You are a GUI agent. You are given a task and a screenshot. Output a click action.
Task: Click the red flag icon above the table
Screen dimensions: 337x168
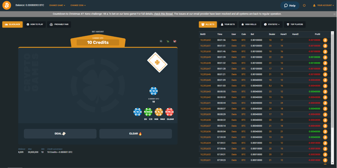(175, 41)
